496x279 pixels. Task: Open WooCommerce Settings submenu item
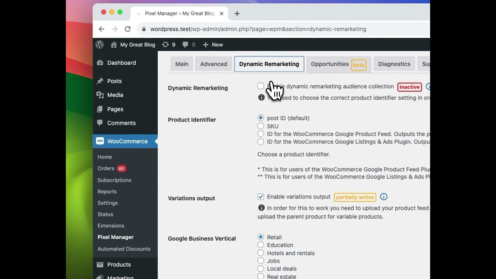click(108, 203)
